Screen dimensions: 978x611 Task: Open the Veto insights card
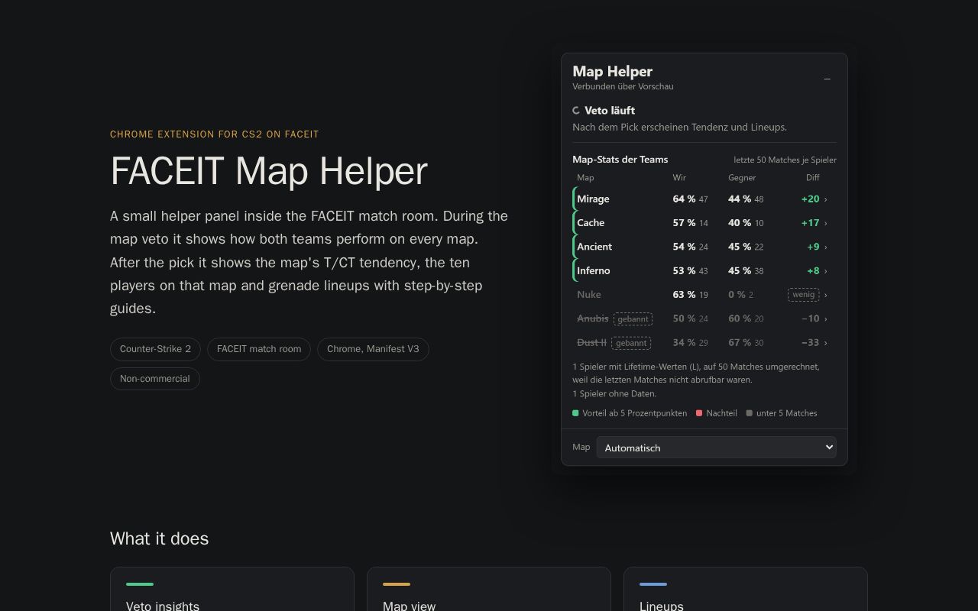[232, 590]
